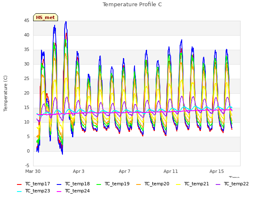Image resolution: width=265 pixels, height=199 pixels.
Task: Click the green TC_temp19 color marker
Action: (99, 184)
